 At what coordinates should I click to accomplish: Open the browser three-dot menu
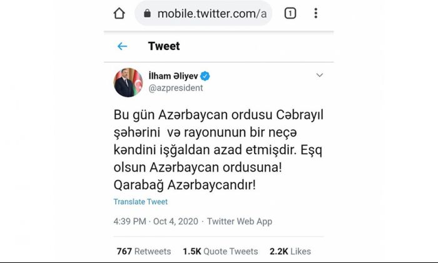[x=316, y=13]
